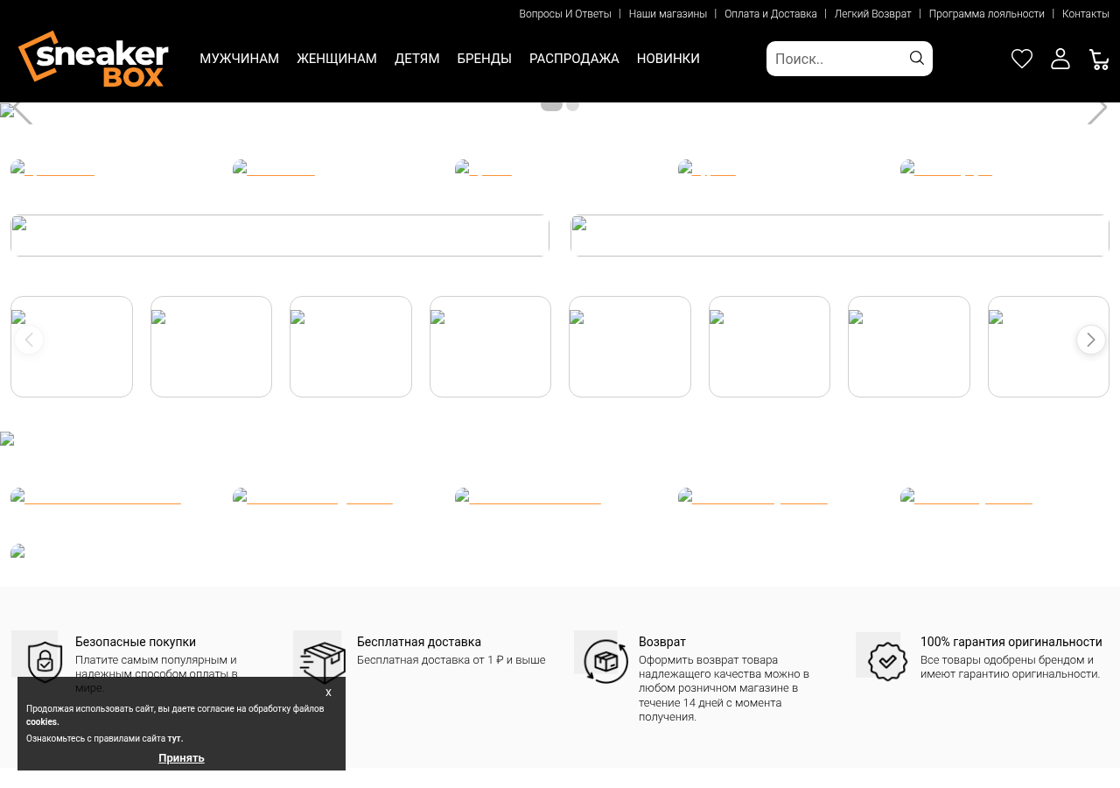Select the second banner pagination dot
The height and width of the screenshot is (788, 1120).
[x=572, y=105]
